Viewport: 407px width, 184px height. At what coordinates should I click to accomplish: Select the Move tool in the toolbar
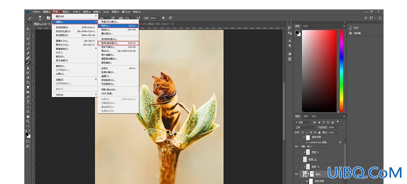point(28,29)
